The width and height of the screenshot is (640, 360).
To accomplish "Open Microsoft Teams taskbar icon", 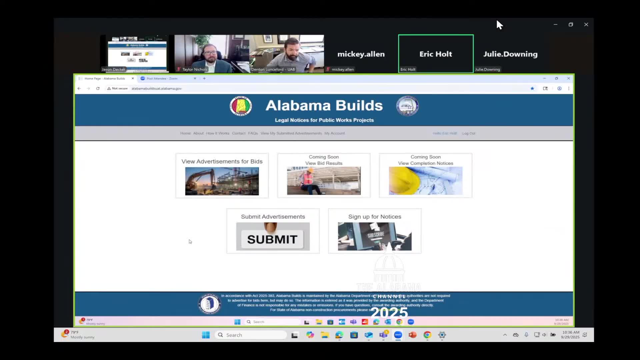I will tap(383, 335).
